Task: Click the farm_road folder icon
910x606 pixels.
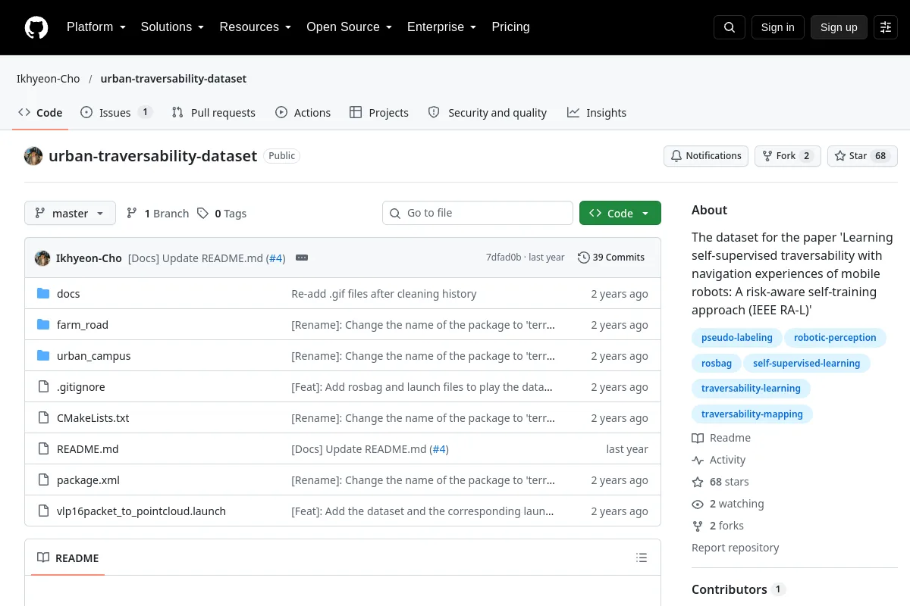Action: click(x=43, y=325)
